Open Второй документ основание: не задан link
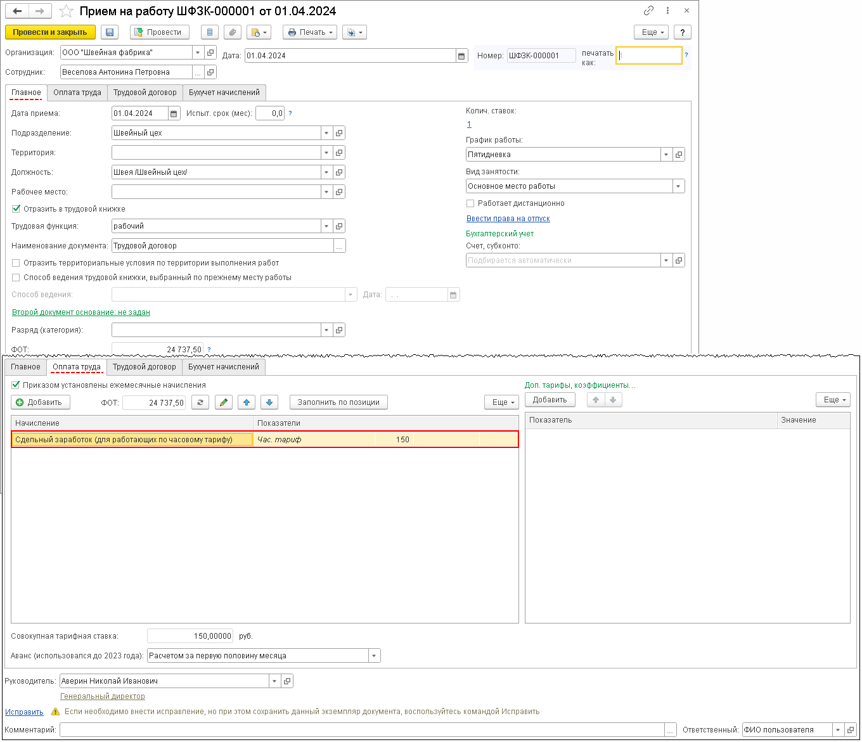The width and height of the screenshot is (862, 742). (x=81, y=312)
